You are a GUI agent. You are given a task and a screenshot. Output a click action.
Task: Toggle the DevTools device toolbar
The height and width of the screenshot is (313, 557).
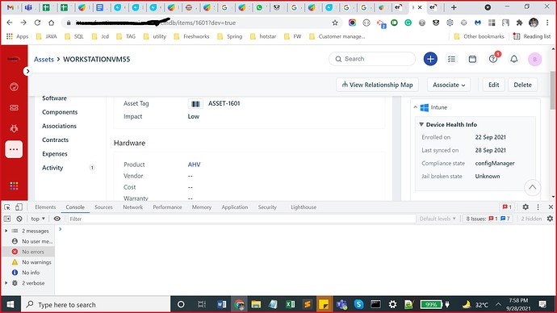[19, 207]
